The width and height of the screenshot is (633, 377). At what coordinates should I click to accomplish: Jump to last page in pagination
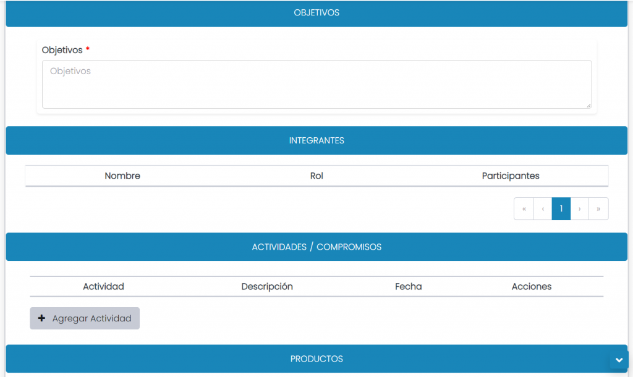point(598,209)
